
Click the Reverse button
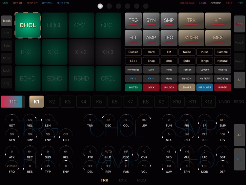222,70
